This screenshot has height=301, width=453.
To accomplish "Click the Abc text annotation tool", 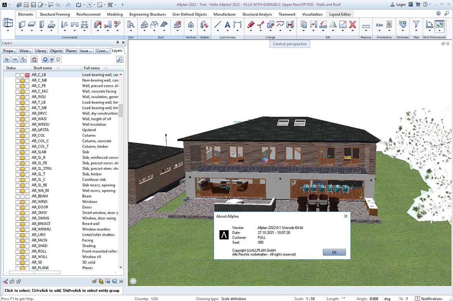I will coord(380,25).
